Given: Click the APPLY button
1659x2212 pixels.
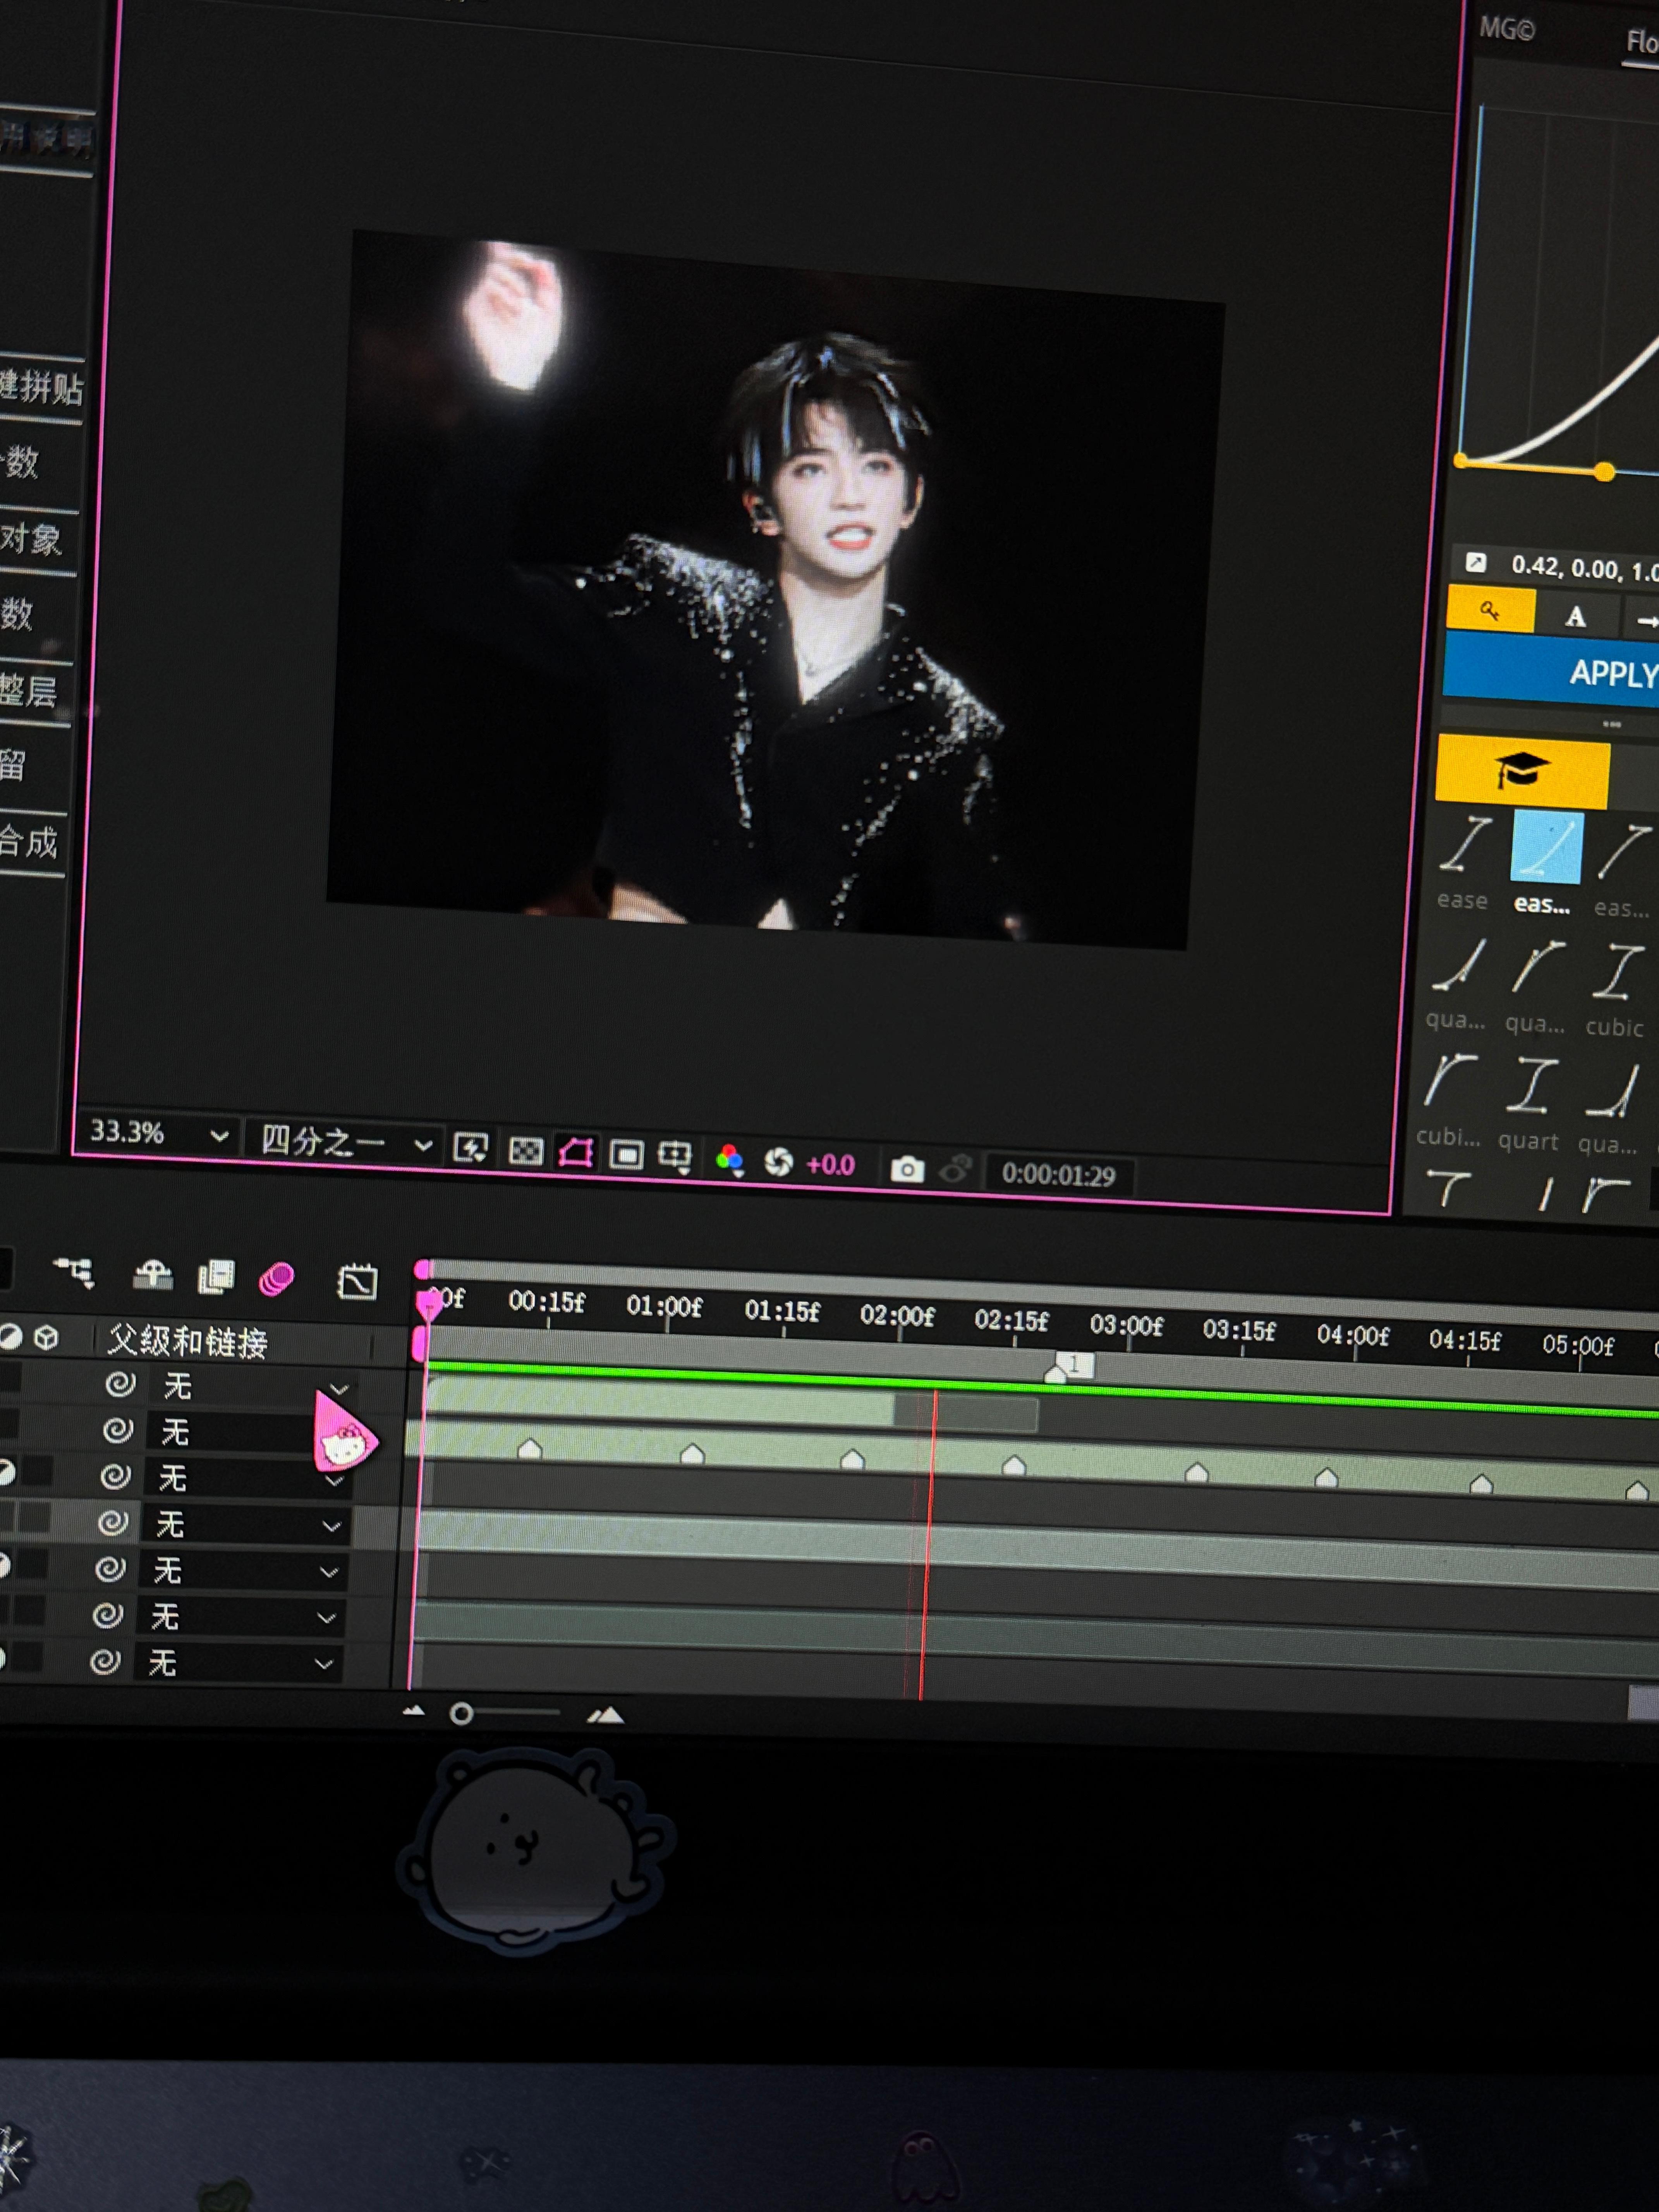Looking at the screenshot, I should [x=1551, y=671].
